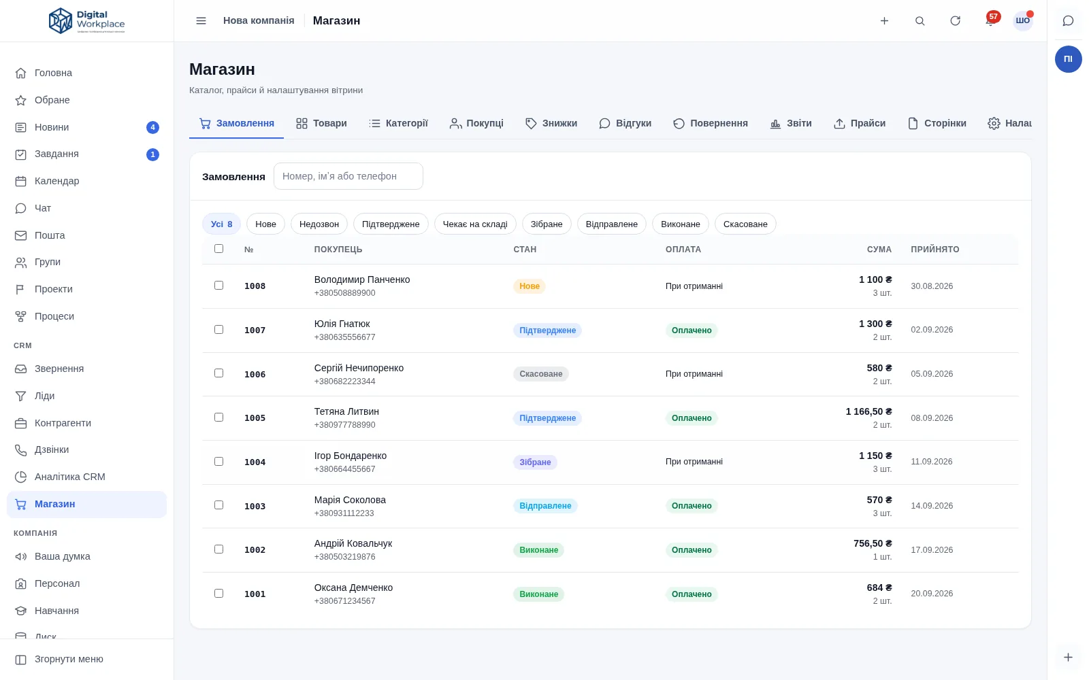Check the box for order 1001
Image resolution: width=1089 pixels, height=680 pixels.
pos(218,593)
